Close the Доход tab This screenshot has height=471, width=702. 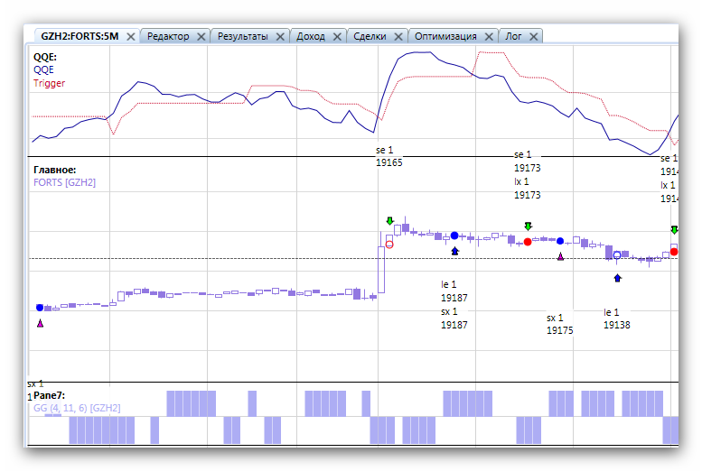point(337,37)
